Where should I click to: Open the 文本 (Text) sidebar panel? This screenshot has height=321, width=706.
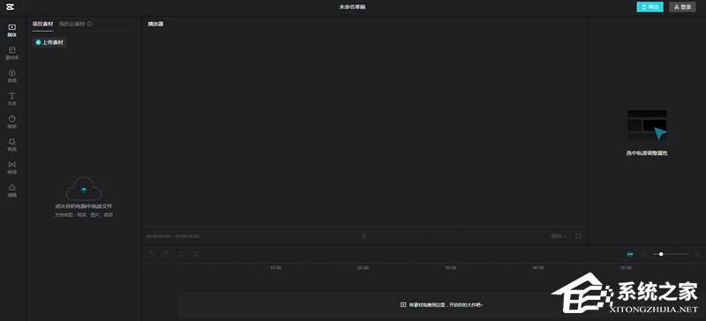(x=12, y=99)
